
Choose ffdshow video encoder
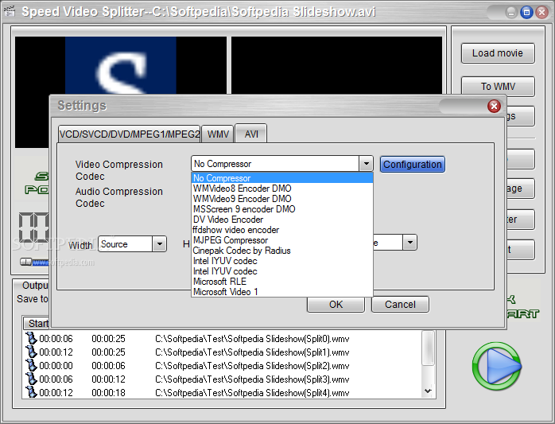282,230
